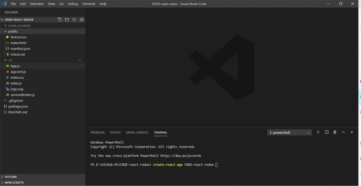
Task: Expand the node_modules folder
Action: point(6,25)
